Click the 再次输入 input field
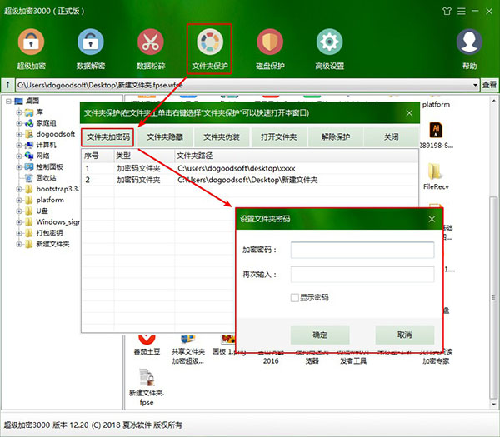The width and height of the screenshot is (500, 437). coord(362,274)
